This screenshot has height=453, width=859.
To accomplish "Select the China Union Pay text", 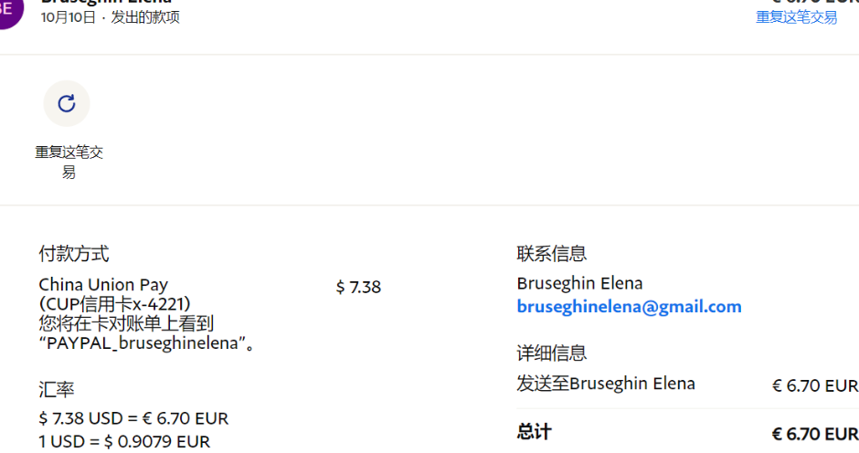I will coord(103,285).
